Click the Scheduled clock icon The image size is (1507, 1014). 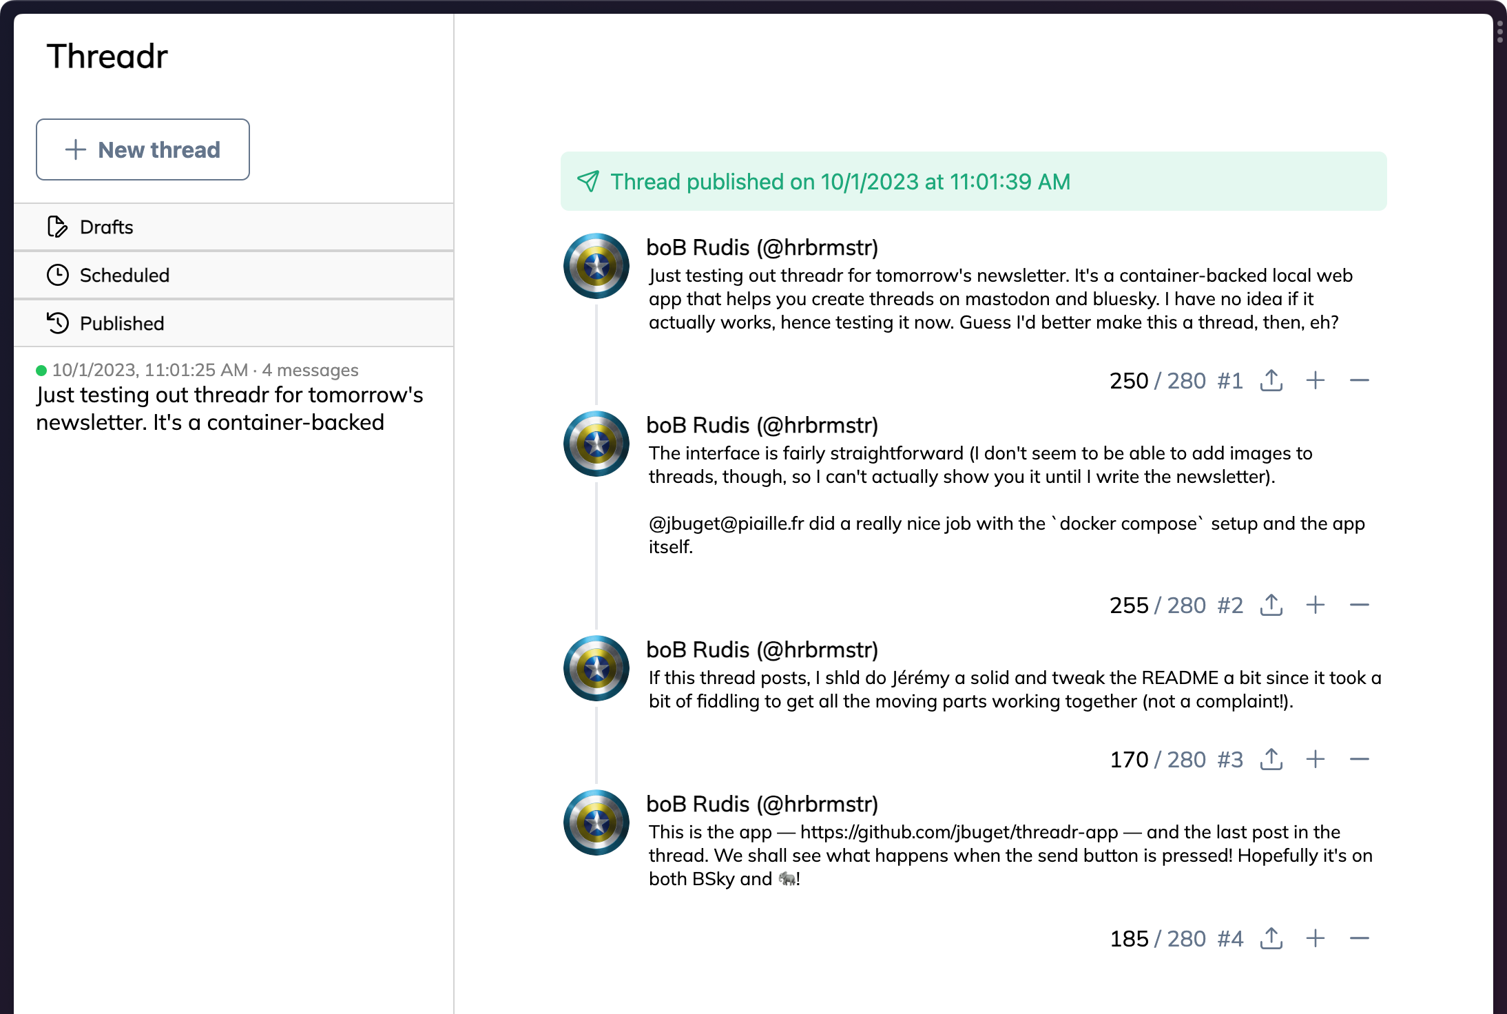point(57,275)
